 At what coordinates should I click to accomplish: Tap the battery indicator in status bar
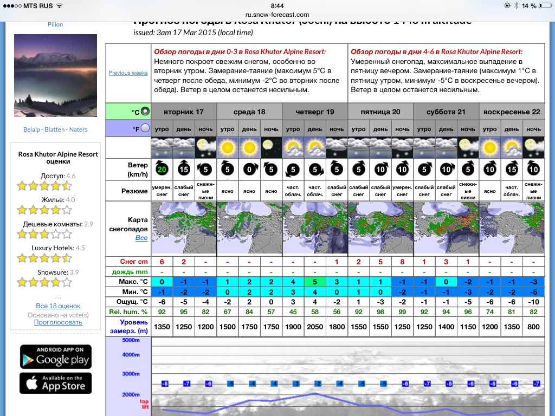tap(545, 5)
